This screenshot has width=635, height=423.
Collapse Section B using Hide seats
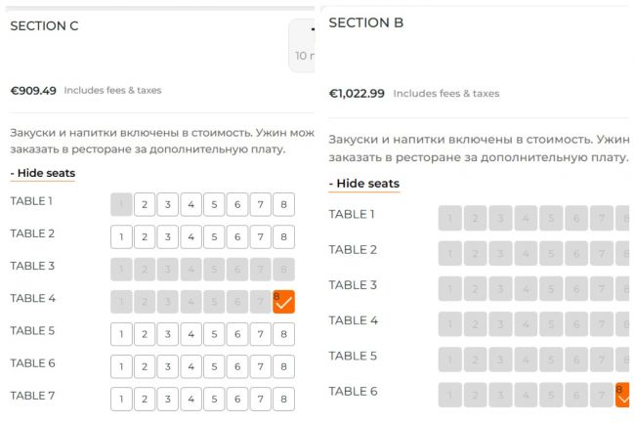point(363,183)
